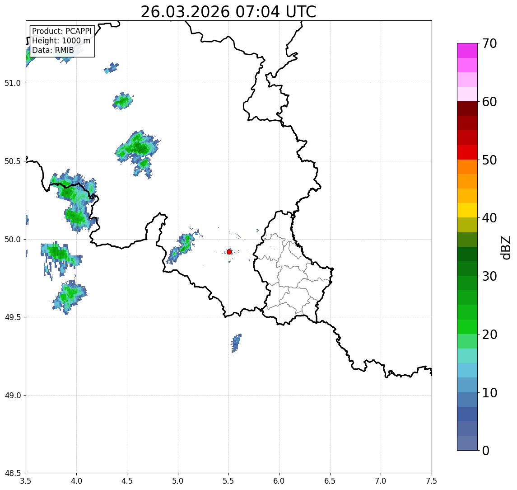
Task: Click the magenta top colorbar swatch
Action: tap(467, 51)
